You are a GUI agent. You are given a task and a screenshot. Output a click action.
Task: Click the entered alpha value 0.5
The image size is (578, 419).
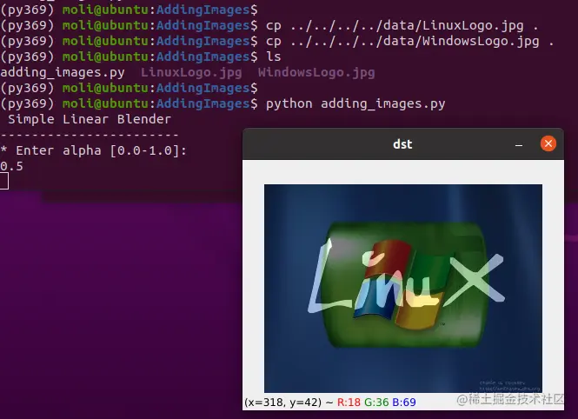click(12, 166)
